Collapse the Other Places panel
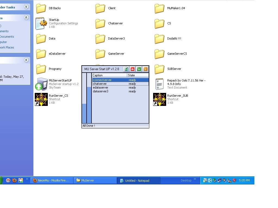 [x=26, y=18]
